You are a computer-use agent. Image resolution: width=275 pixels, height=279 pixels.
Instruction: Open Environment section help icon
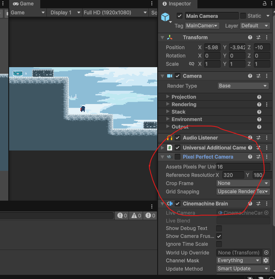click(x=259, y=119)
